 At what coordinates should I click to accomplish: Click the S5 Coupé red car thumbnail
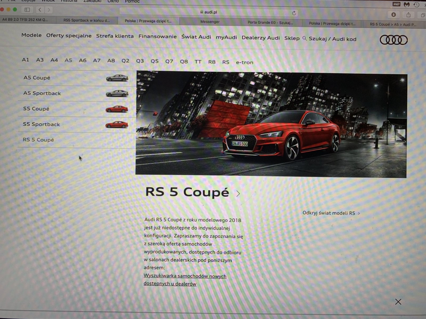point(117,109)
